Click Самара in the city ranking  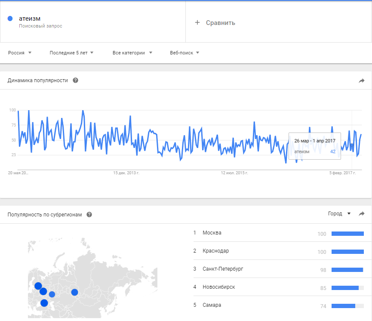click(x=212, y=305)
